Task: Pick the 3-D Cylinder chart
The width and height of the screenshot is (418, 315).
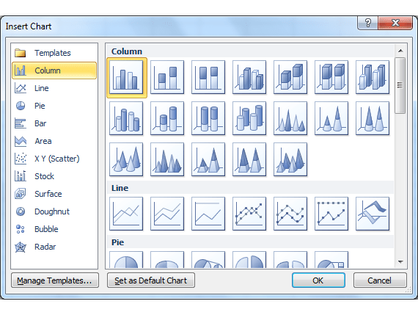Action: pyautogui.click(x=249, y=118)
